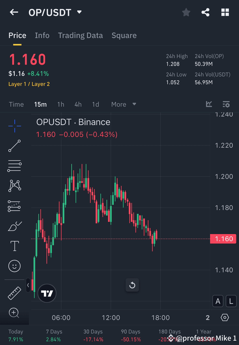Open the share options icon
239x345 pixels.
pyautogui.click(x=206, y=12)
